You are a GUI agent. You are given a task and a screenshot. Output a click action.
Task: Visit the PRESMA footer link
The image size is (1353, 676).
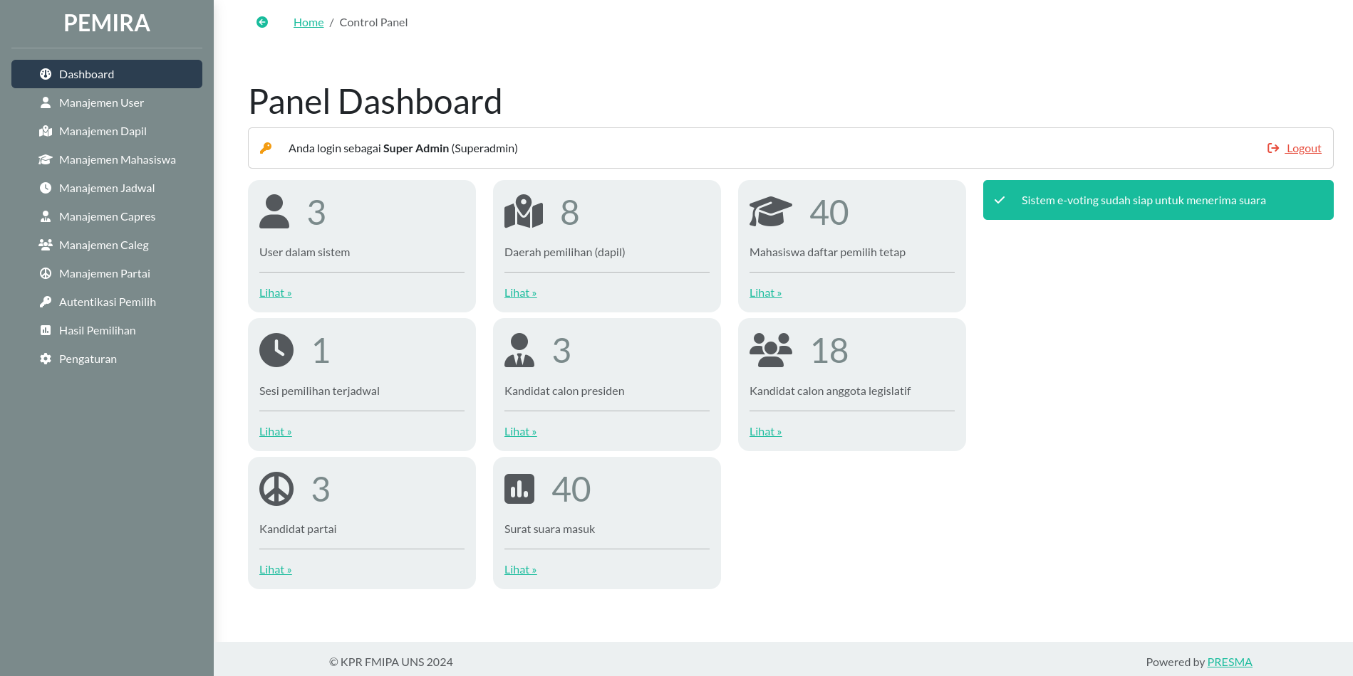(x=1229, y=662)
